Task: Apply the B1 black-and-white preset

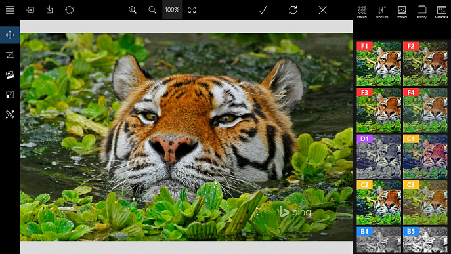Action: tap(379, 240)
